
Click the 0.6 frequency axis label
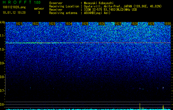tap(2, 105)
